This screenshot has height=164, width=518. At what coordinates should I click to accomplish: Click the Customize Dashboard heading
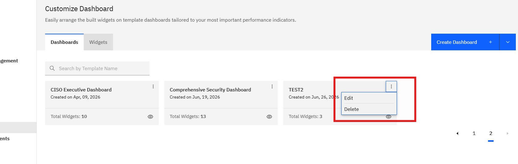click(x=79, y=9)
